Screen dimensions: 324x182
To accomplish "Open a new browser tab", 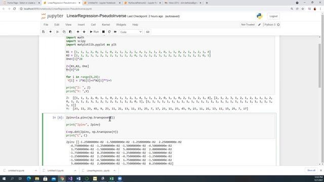I will [x=207, y=3].
